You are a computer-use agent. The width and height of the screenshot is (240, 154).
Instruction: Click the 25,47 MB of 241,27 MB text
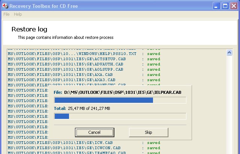click(x=89, y=108)
